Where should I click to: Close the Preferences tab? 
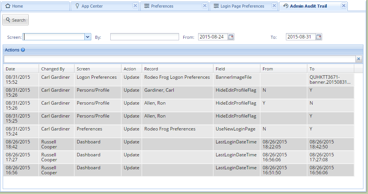pos(205,6)
